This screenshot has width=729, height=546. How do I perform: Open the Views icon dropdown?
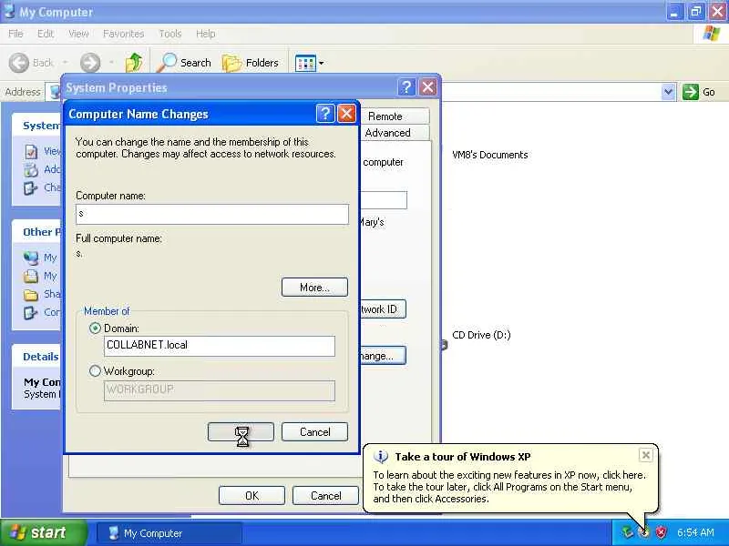310,63
